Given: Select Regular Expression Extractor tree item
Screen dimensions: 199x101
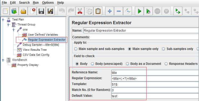Looking at the screenshot, I should (x=47, y=40).
